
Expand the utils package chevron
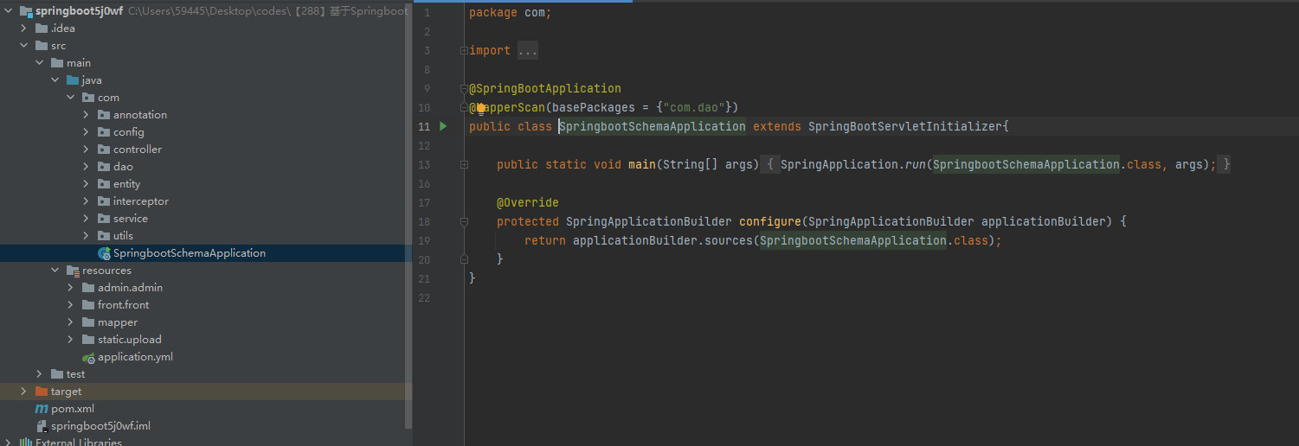click(87, 236)
